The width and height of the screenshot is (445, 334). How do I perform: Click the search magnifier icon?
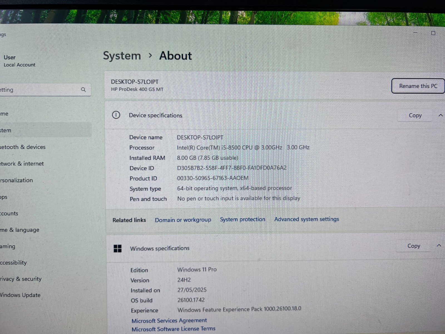click(83, 90)
